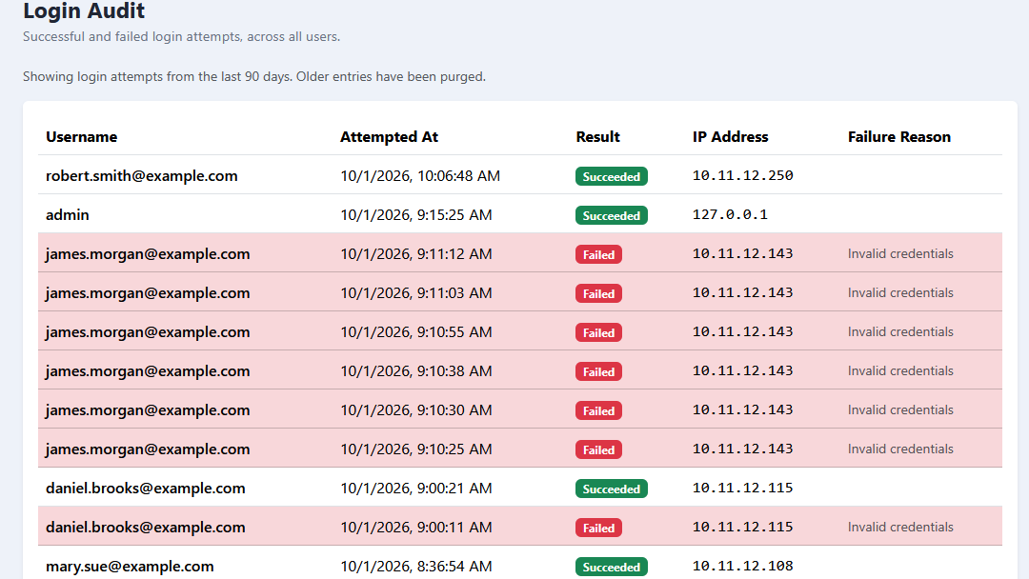The image size is (1029, 579).
Task: Click IP address 10.11.12.250
Action: [x=743, y=175]
